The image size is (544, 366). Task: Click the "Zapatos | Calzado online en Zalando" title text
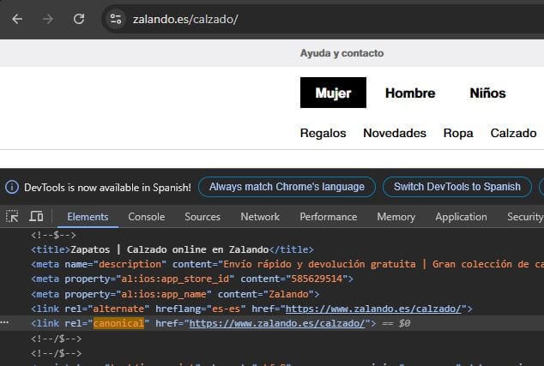(169, 249)
